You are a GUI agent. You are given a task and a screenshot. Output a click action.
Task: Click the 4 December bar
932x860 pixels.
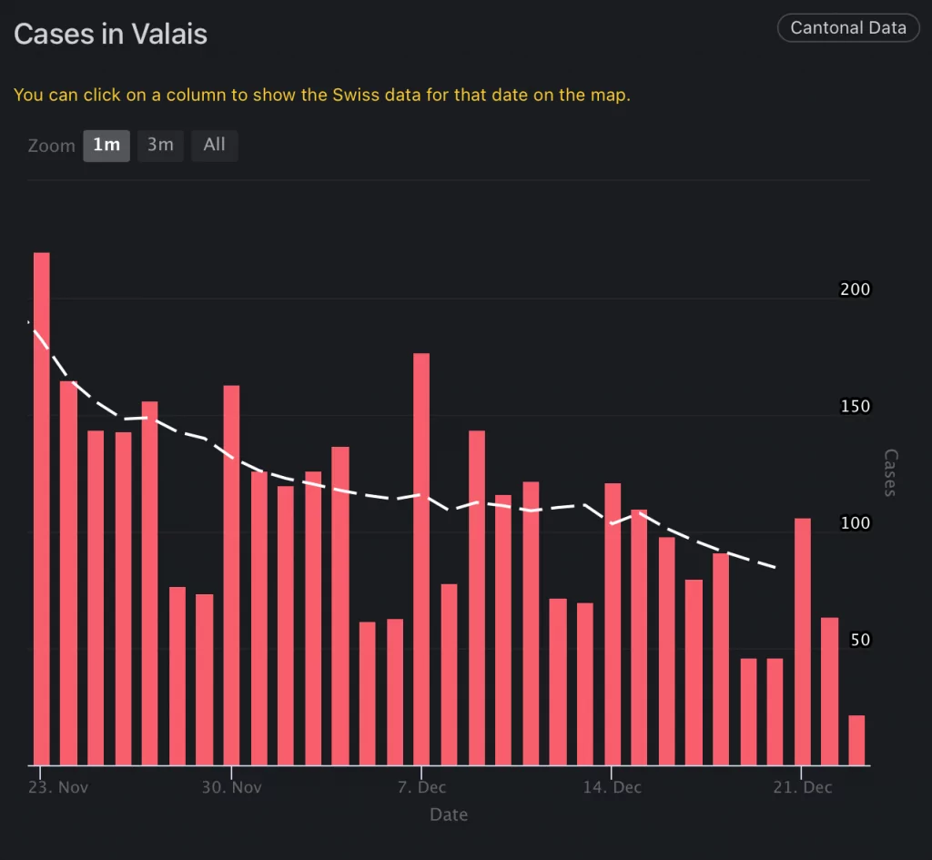pos(340,606)
